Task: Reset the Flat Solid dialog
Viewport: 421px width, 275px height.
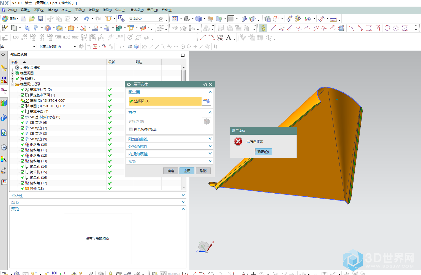Action: click(x=205, y=84)
